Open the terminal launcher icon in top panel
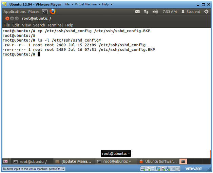Image resolution: width=213 pixels, height=173 pixels. [45, 12]
